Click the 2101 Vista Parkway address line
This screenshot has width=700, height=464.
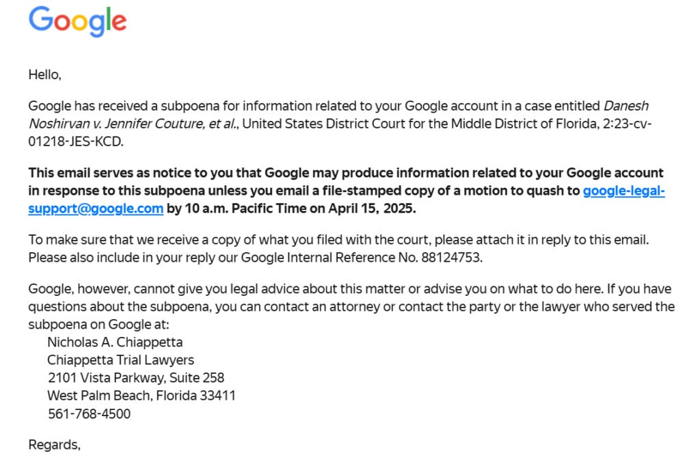click(136, 378)
